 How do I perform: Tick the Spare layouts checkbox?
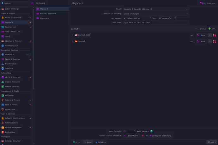[x=124, y=131]
